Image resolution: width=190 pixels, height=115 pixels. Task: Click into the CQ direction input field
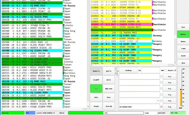click(x=151, y=70)
